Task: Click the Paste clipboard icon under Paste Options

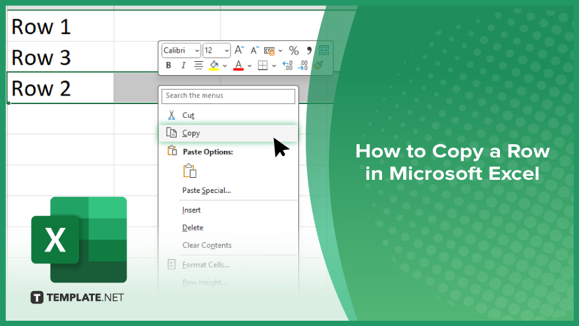Action: point(190,171)
